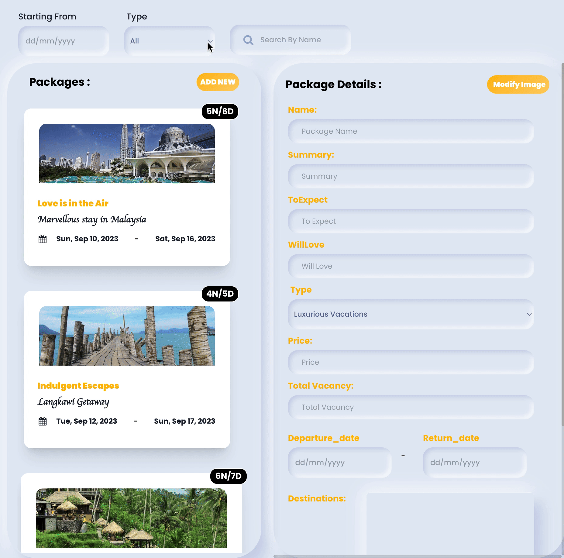
Task: Focus the Starting From date field
Action: [x=64, y=41]
